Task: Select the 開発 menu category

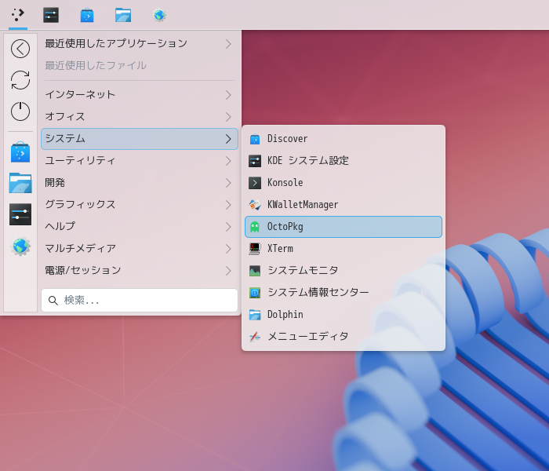Action: 140,183
